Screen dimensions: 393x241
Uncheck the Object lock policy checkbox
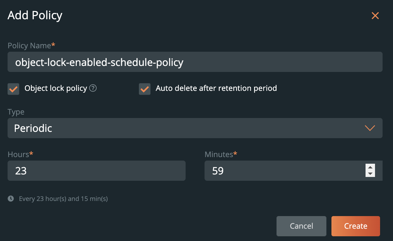13,89
